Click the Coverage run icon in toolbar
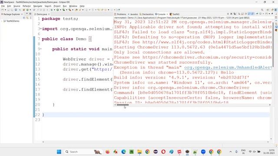This screenshot has height=156, width=278. (64, 10)
